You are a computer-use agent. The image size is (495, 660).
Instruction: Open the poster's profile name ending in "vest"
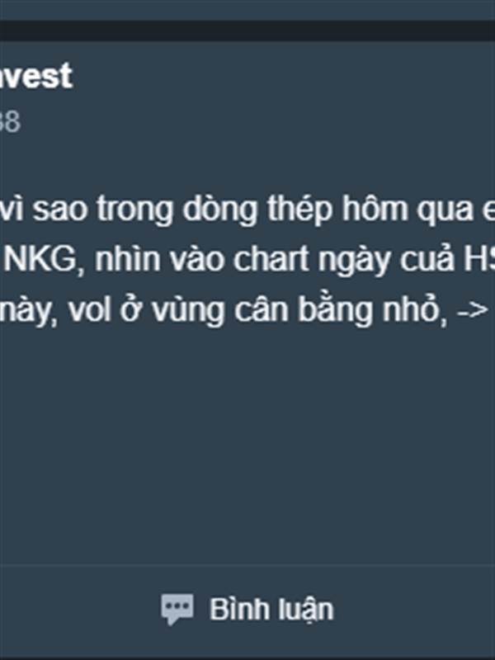pos(36,76)
